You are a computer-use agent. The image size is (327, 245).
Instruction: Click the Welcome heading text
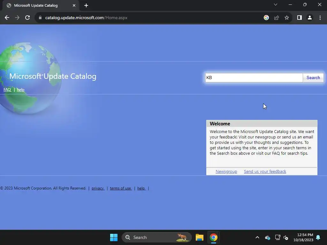point(220,124)
